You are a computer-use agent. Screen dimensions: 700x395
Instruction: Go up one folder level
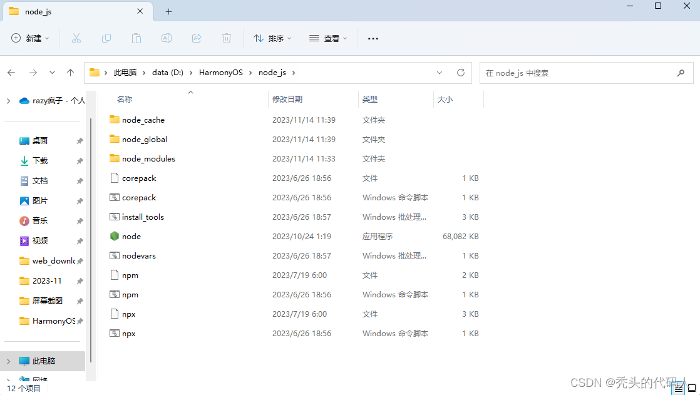[70, 73]
